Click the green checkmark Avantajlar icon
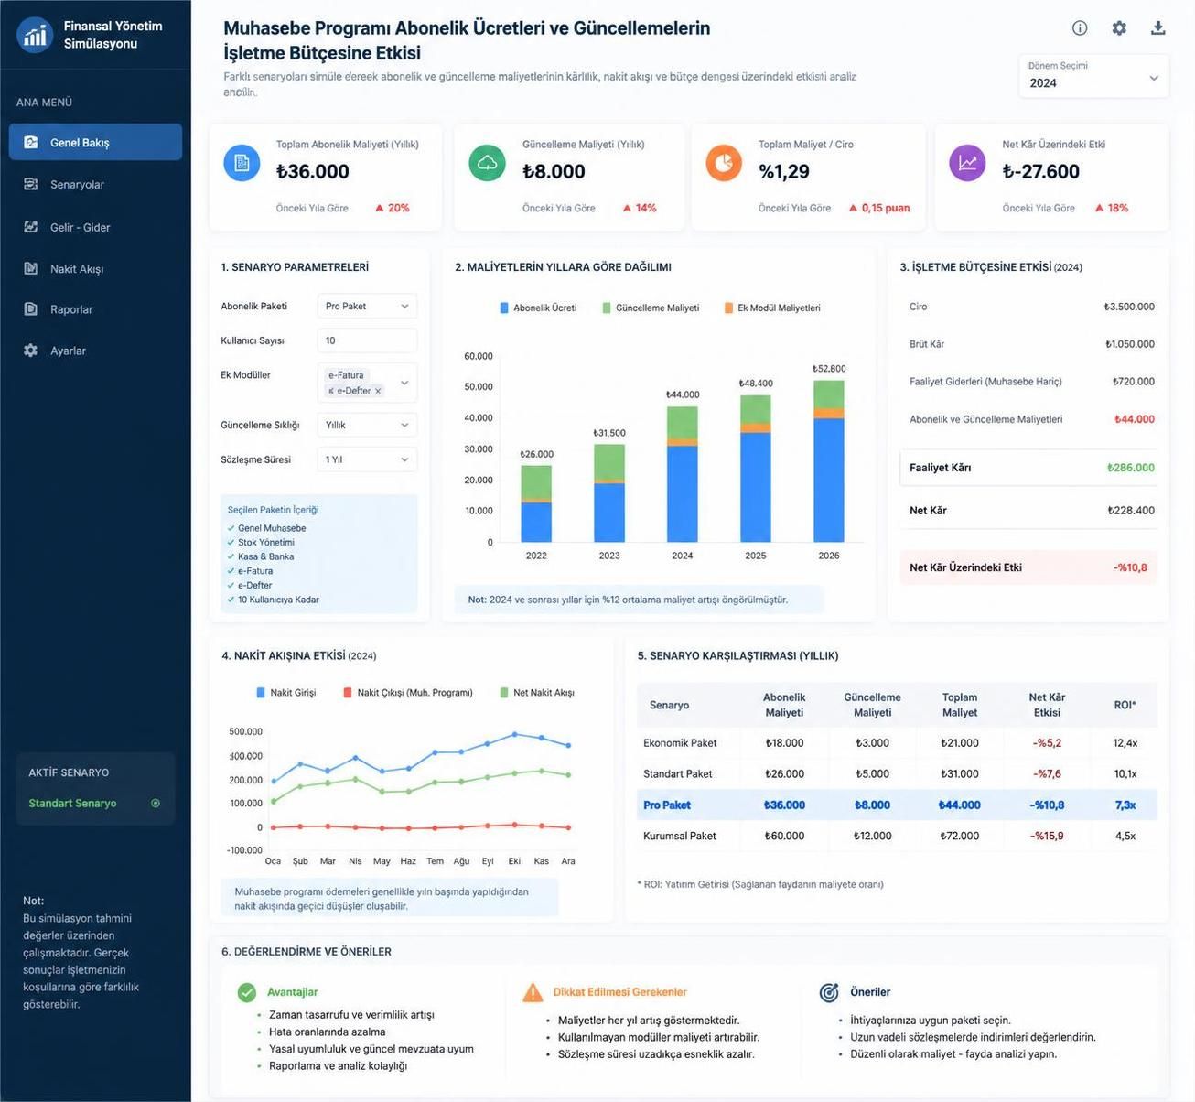Viewport: 1195px width, 1102px height. [247, 992]
